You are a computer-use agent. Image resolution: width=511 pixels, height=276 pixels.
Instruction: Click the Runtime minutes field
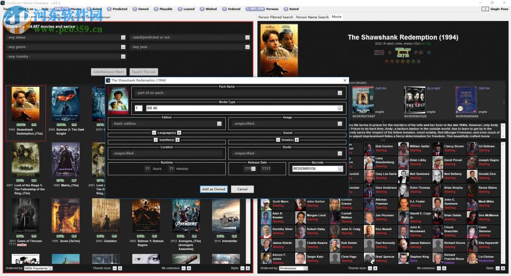(x=171, y=168)
